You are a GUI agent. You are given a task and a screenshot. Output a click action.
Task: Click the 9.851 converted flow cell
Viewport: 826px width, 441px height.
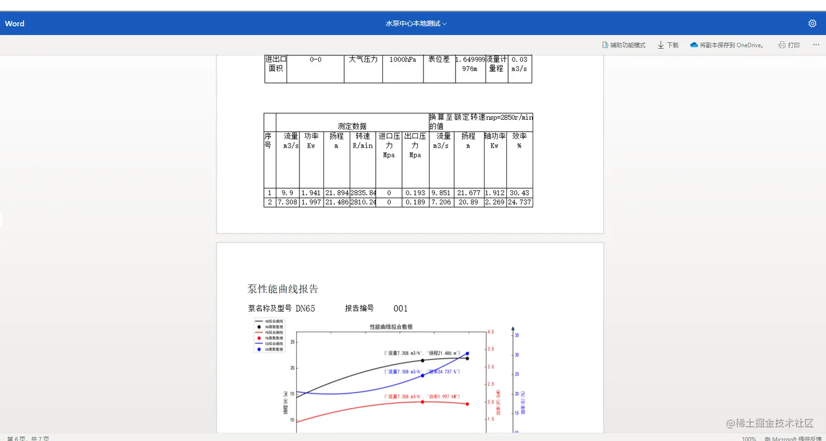(x=441, y=193)
